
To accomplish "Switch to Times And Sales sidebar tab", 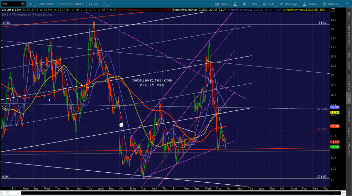I will [349, 35].
